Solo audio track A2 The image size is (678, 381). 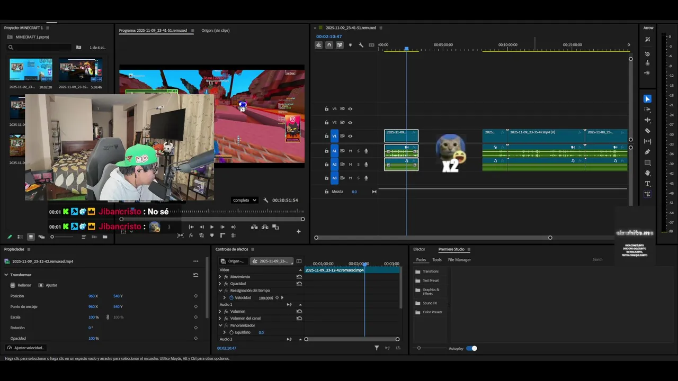(x=358, y=165)
